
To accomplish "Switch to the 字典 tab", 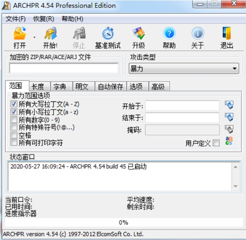I will coord(62,86).
